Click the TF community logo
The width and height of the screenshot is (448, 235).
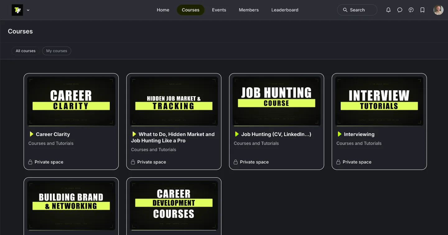pyautogui.click(x=17, y=10)
